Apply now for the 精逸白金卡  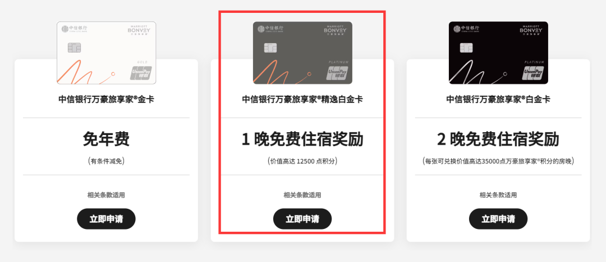tap(302, 219)
